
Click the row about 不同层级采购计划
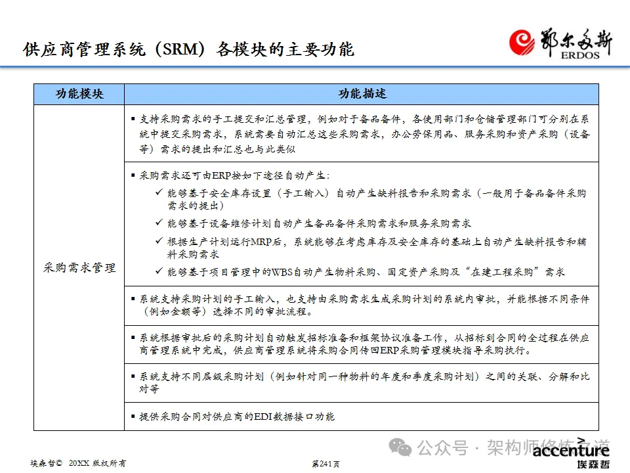(362, 383)
